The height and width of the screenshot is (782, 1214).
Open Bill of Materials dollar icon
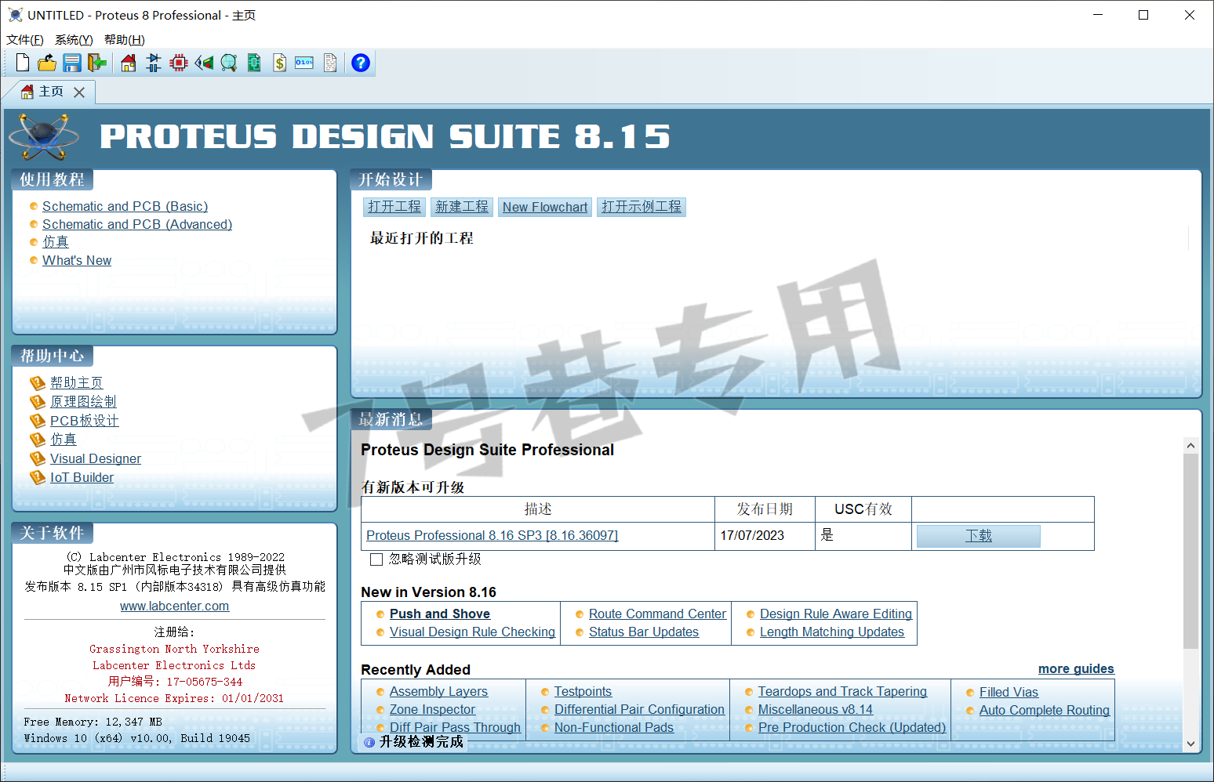279,63
